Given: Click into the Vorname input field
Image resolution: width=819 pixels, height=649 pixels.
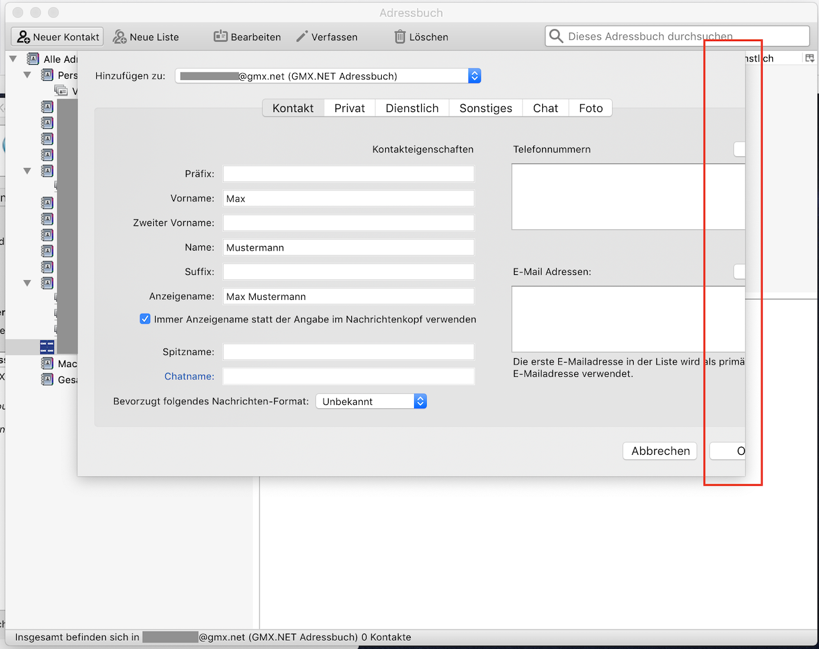Looking at the screenshot, I should pos(348,199).
